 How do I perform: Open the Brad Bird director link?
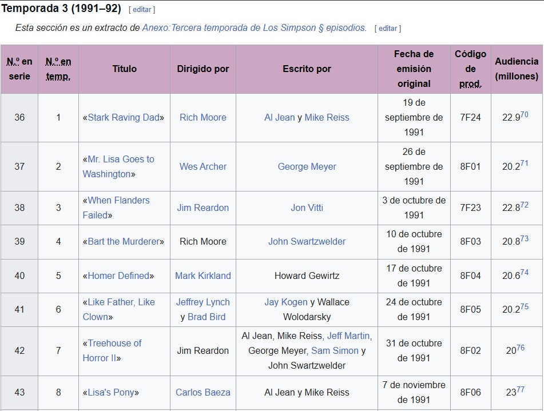tap(207, 317)
